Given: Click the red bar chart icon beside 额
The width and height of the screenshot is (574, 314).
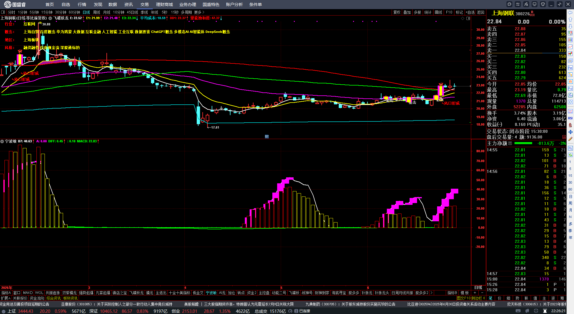Looking at the screenshot, I should 564,137.
